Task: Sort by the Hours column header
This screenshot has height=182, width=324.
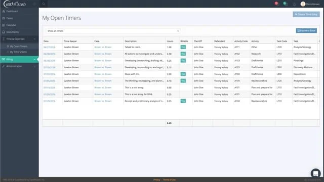Action: pos(170,41)
